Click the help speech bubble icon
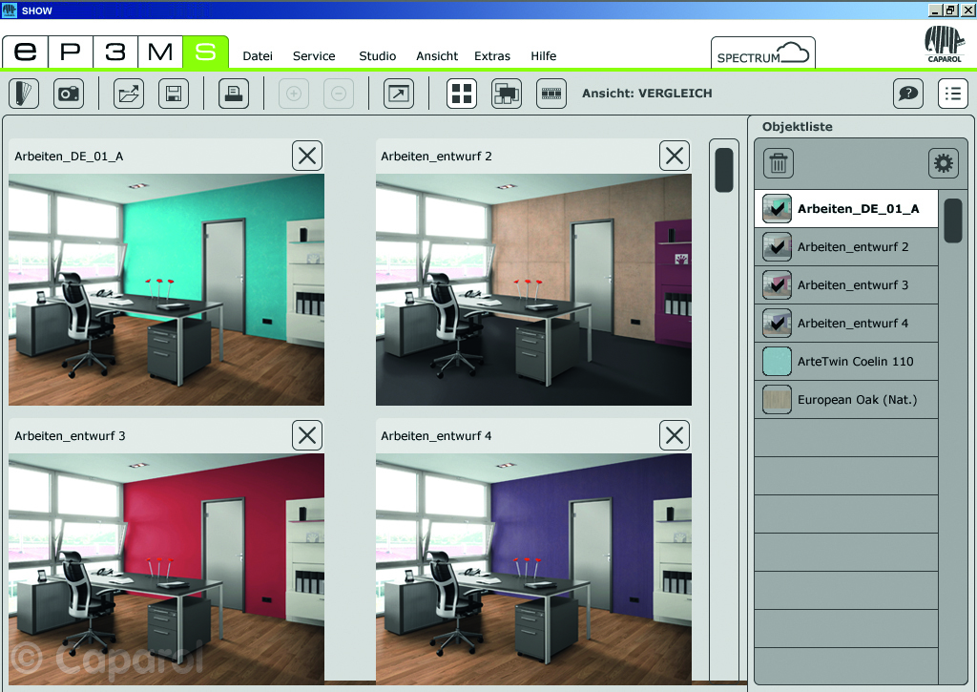 tap(908, 94)
